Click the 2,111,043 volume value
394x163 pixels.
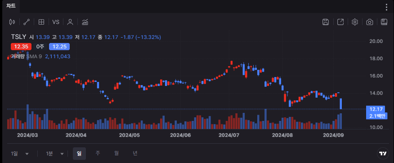tap(58, 56)
